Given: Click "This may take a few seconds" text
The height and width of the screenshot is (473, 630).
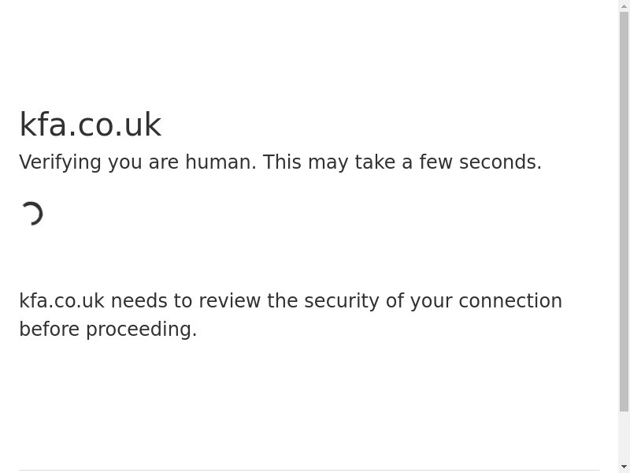Looking at the screenshot, I should (402, 162).
